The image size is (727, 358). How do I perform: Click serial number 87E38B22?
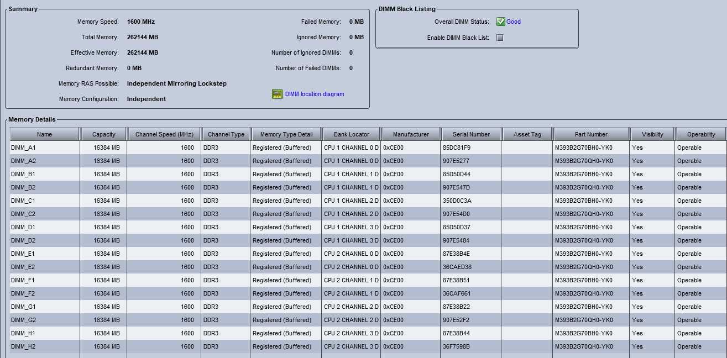click(456, 307)
